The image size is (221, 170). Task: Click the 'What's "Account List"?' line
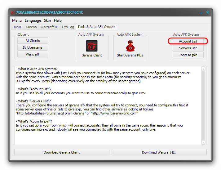click(33, 89)
